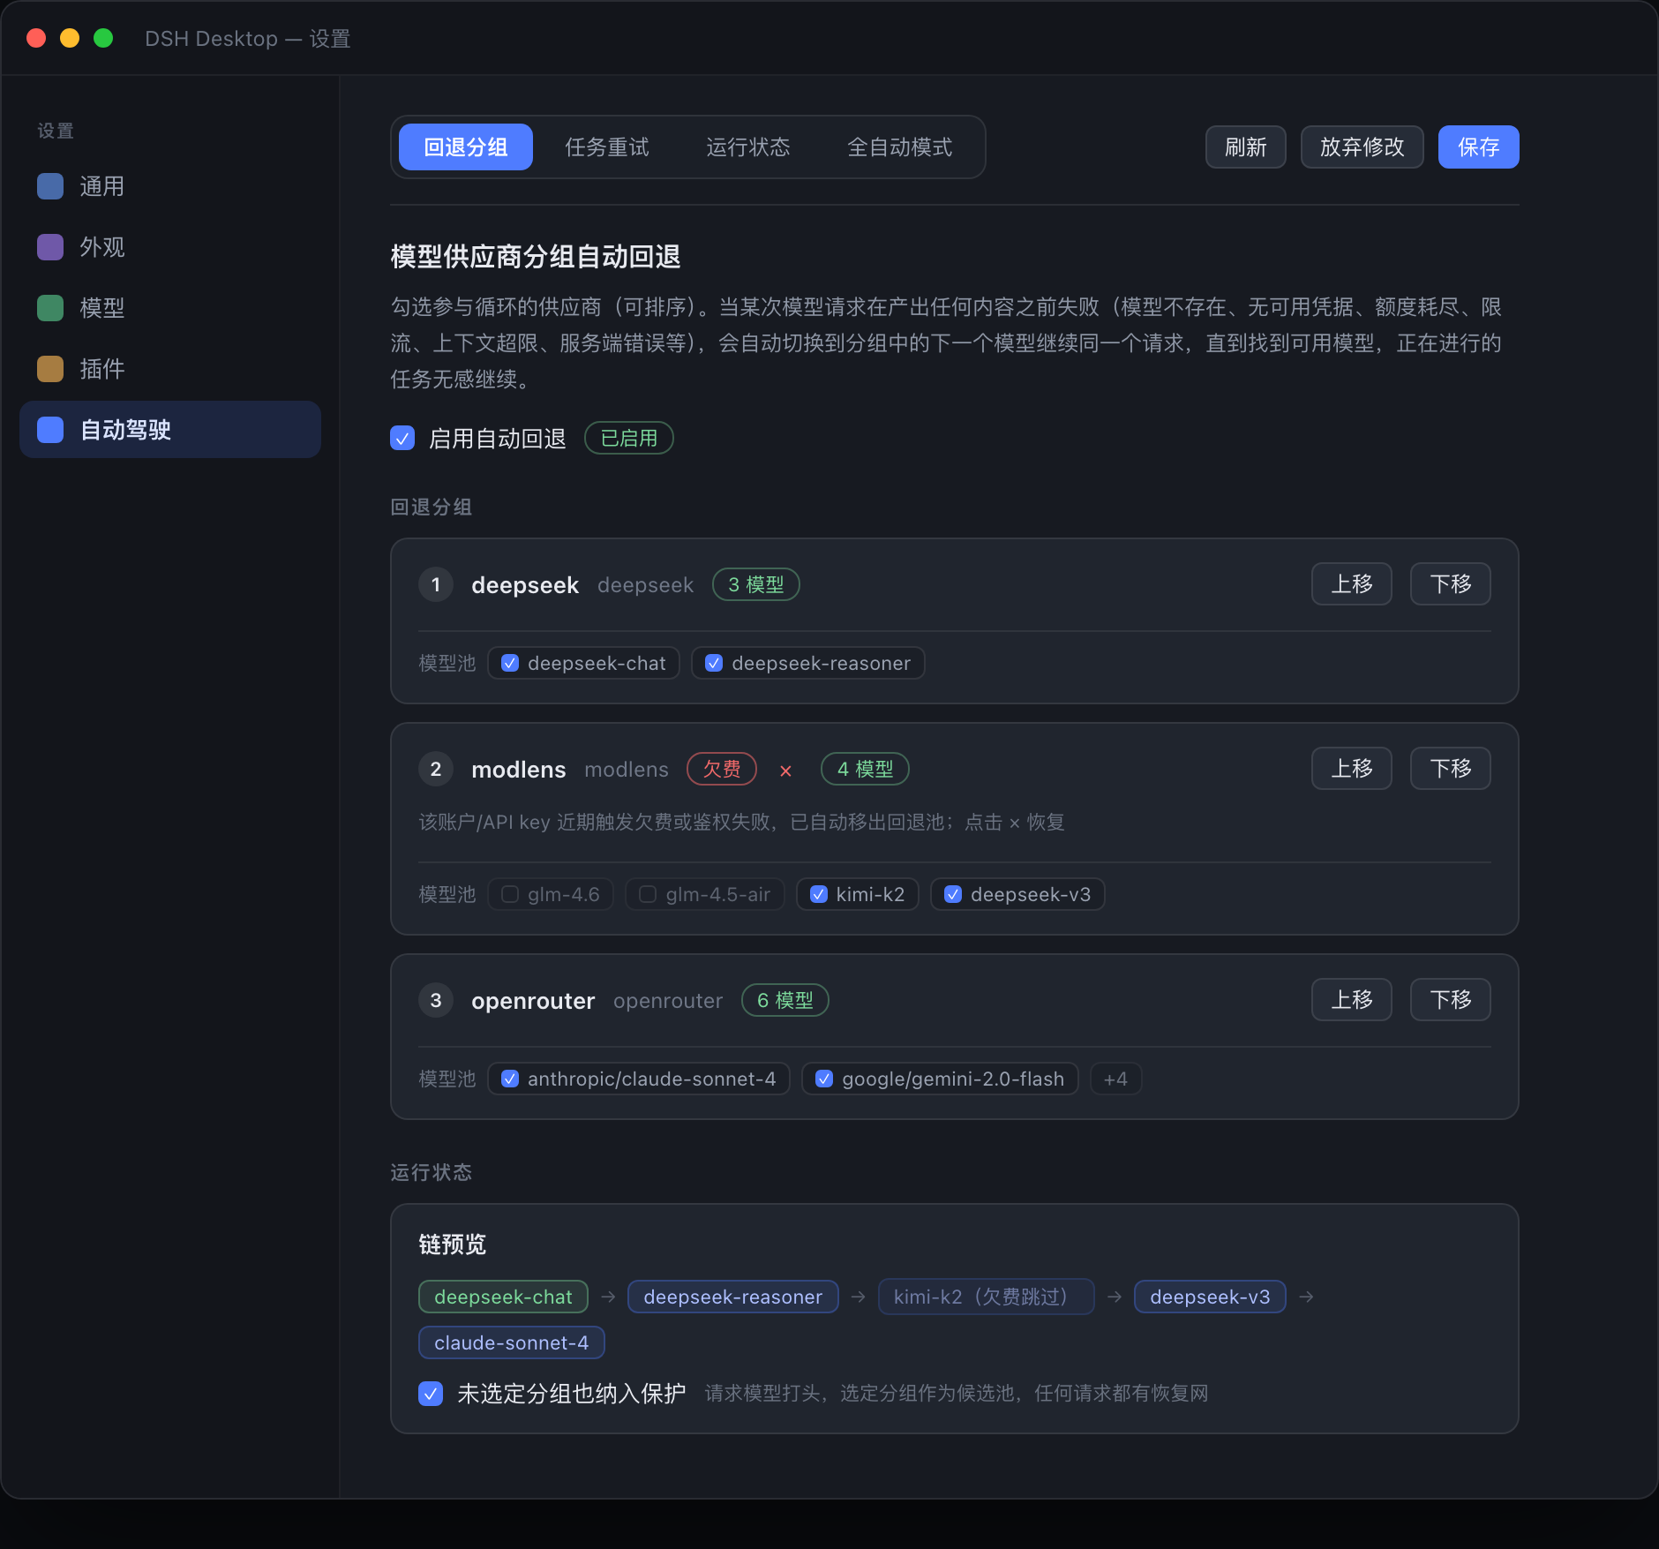Move openrouter group down with 下移
The height and width of the screenshot is (1549, 1659).
pos(1450,999)
